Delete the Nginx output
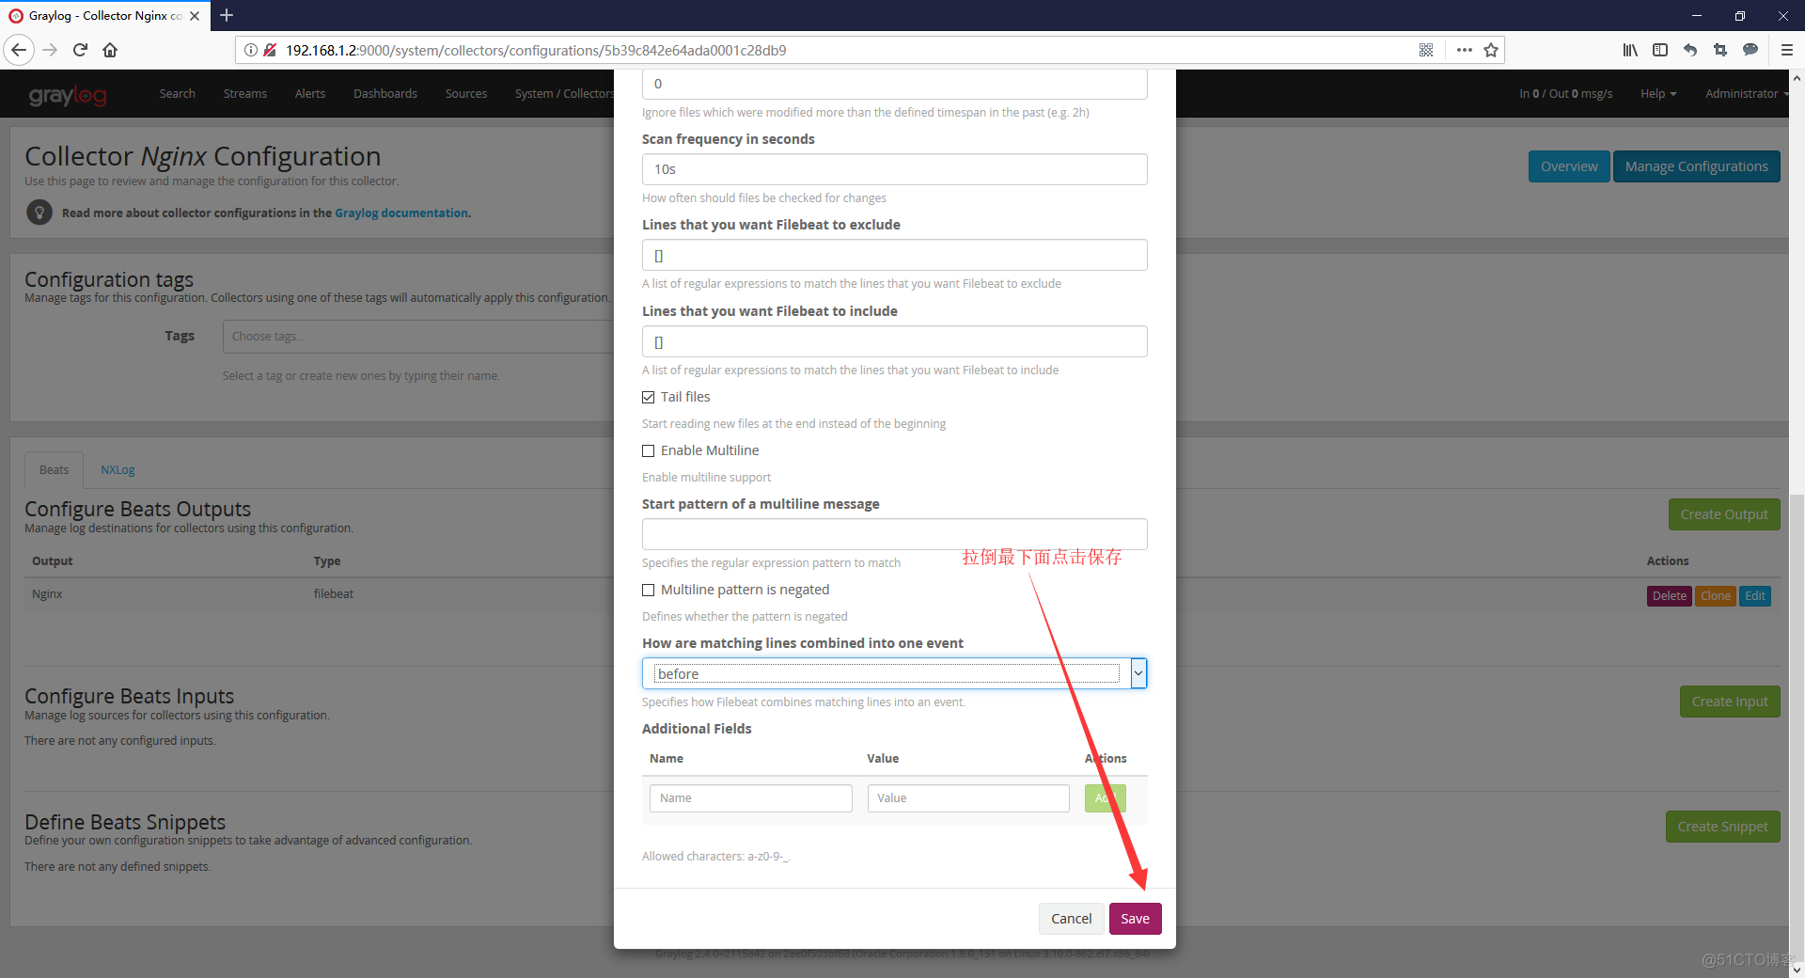Image resolution: width=1805 pixels, height=978 pixels. (1669, 596)
